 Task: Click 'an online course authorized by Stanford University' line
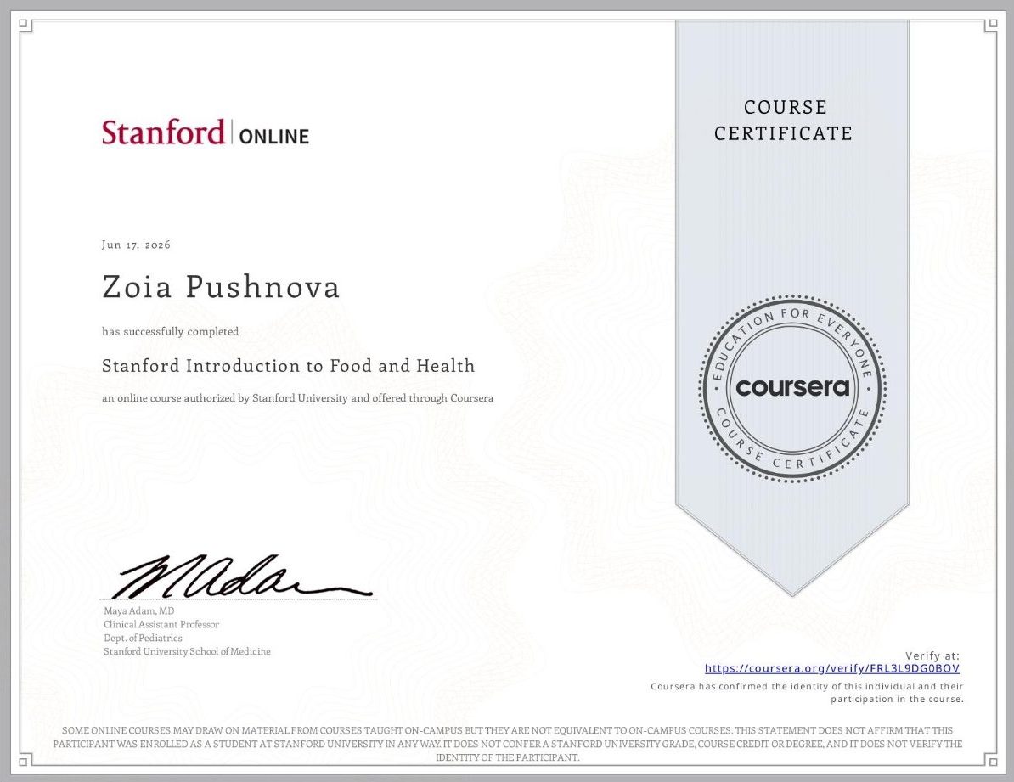tap(297, 397)
